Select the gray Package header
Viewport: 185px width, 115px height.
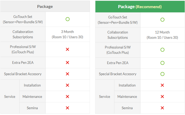[x=45, y=6]
